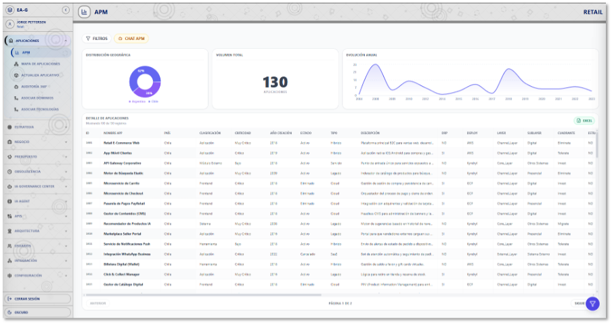The width and height of the screenshot is (612, 325).
Task: Toggle Oscuro dark mode
Action: click(37, 312)
